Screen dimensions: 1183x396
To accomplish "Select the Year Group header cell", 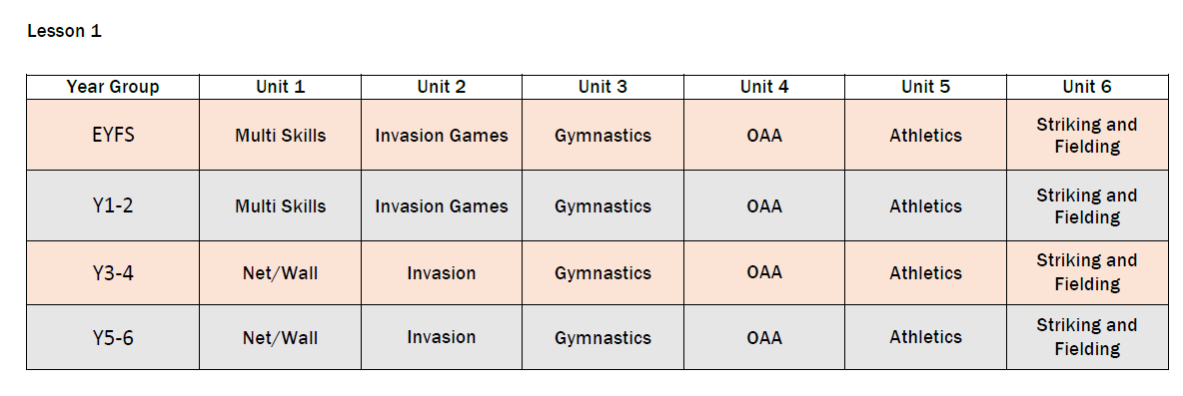I will [x=113, y=88].
